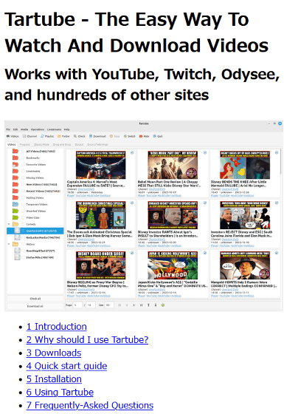Tick the Waiting Videos checkbox
284x414 pixels.
click(23, 198)
